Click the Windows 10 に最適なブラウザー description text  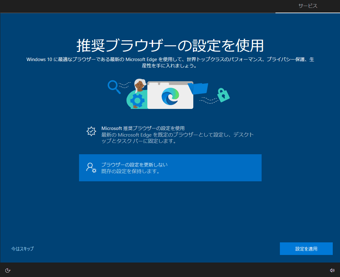coord(170,62)
